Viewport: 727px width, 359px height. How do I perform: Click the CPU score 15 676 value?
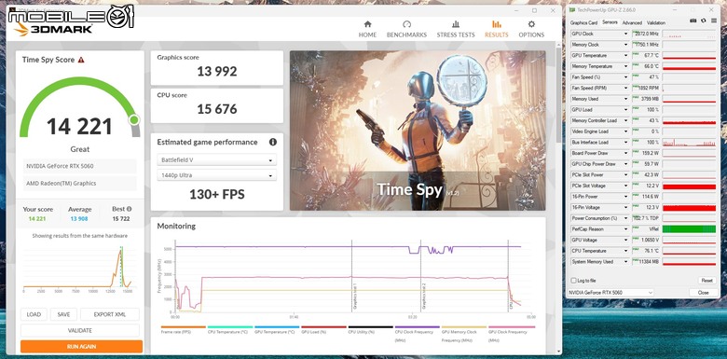click(216, 109)
